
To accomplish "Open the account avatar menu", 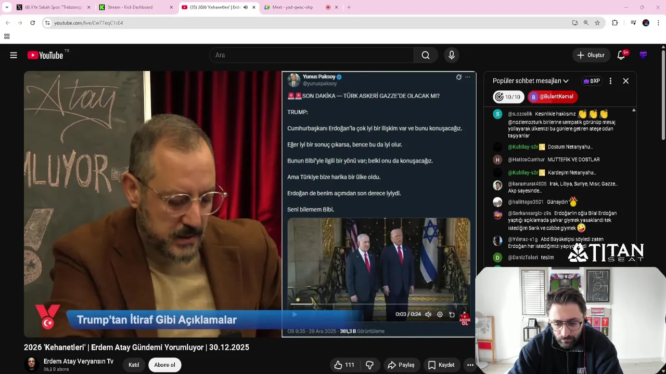I will [644, 55].
